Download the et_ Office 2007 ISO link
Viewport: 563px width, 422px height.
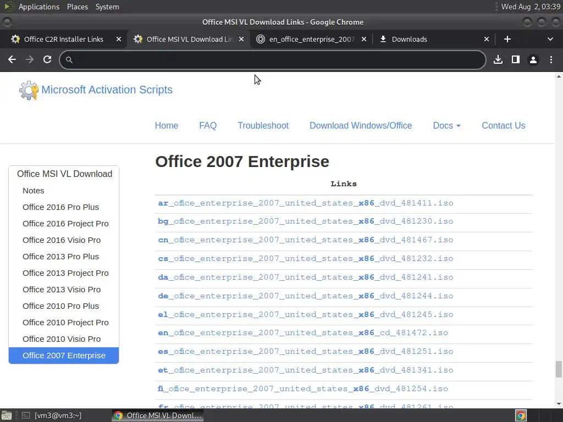pos(306,370)
